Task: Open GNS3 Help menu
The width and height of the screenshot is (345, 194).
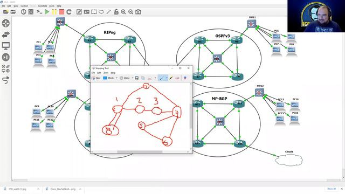Action: click(x=59, y=6)
